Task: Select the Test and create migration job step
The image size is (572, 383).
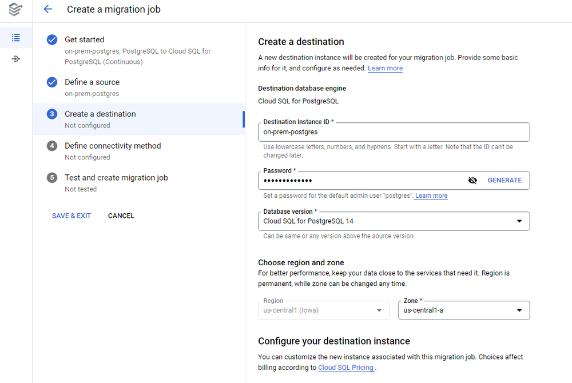Action: (x=116, y=177)
